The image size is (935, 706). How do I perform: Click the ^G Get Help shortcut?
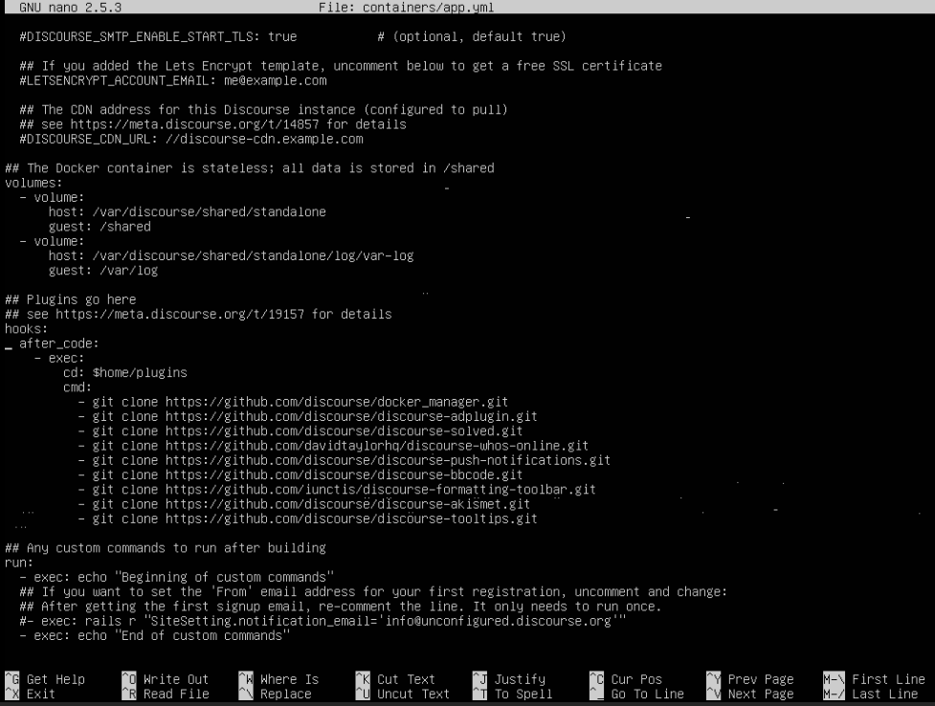click(45, 679)
